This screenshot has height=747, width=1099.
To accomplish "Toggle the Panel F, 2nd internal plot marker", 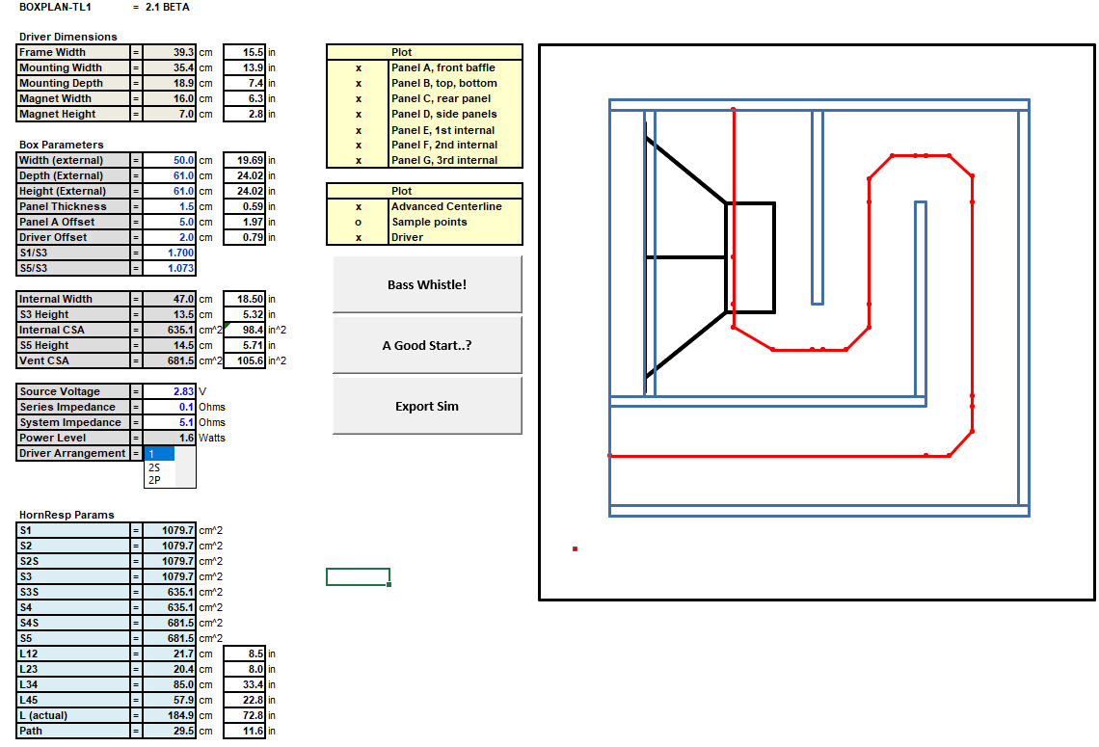I will 359,145.
